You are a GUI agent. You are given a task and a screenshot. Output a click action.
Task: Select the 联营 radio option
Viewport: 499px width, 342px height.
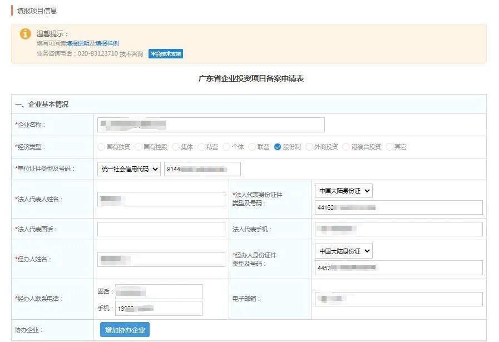pyautogui.click(x=252, y=147)
